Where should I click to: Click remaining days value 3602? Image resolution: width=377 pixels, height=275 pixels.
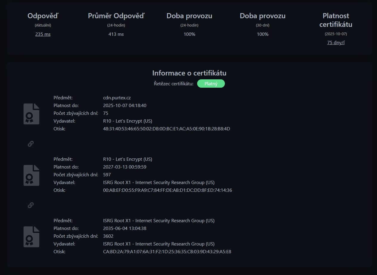point(108,236)
